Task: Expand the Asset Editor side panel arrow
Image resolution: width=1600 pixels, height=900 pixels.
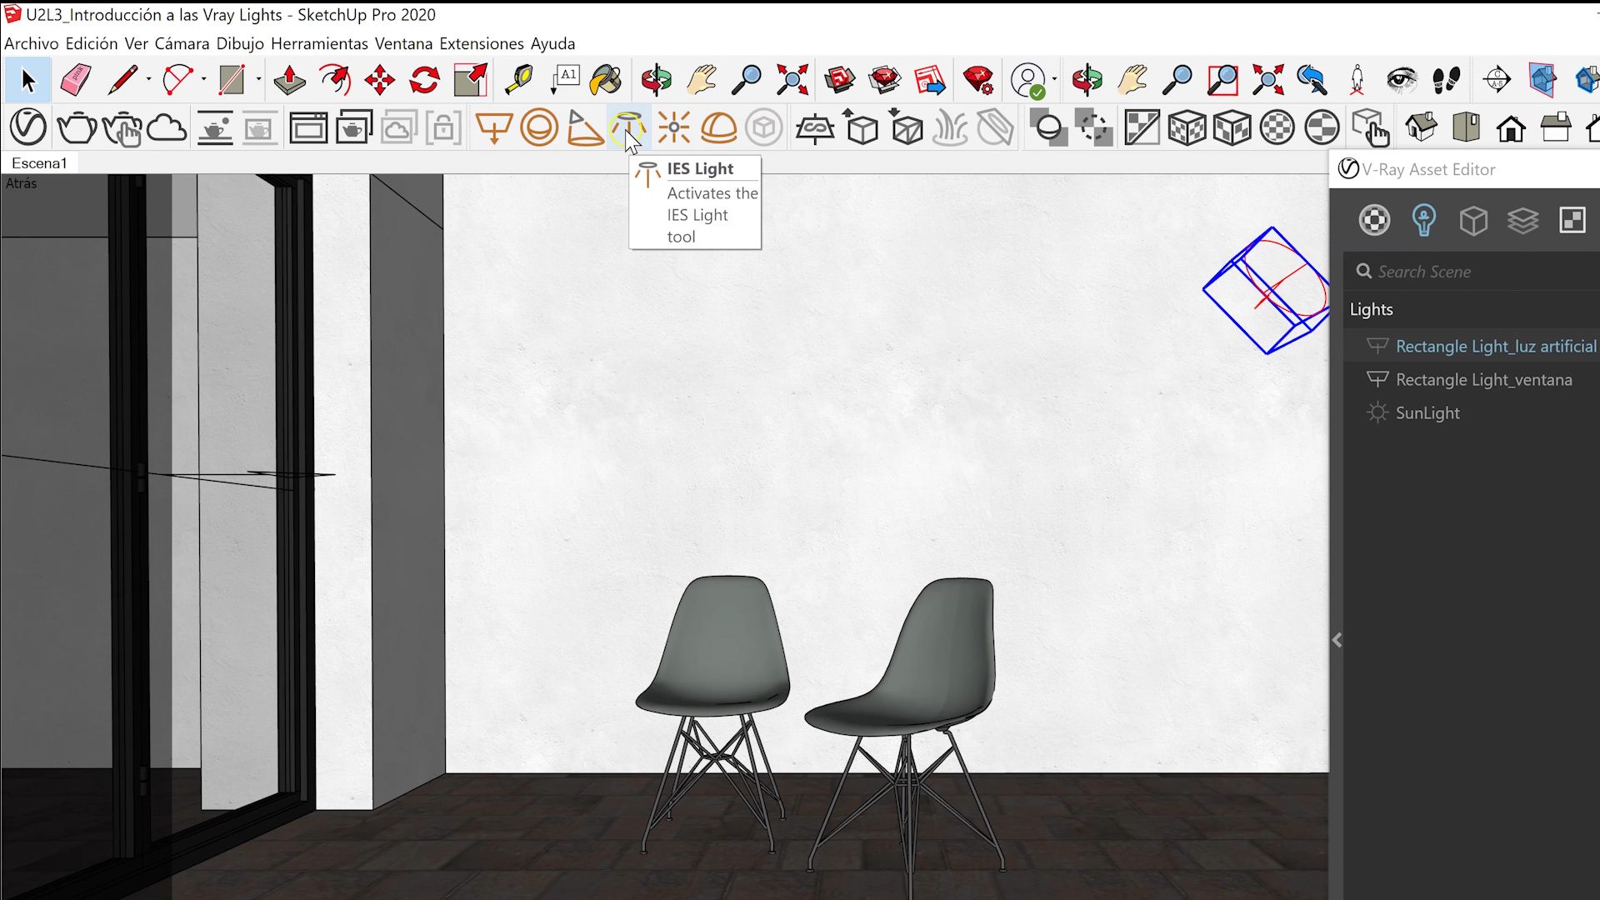Action: pyautogui.click(x=1337, y=640)
